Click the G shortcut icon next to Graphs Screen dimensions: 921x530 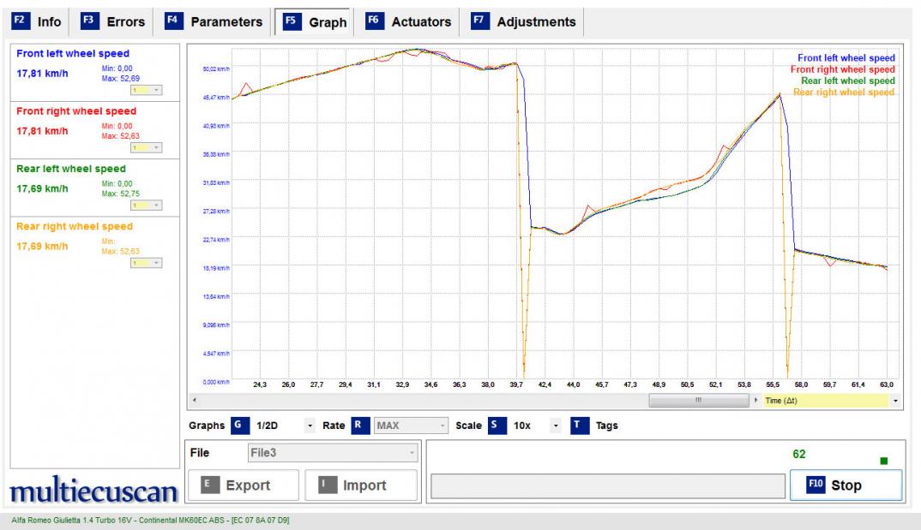tap(239, 425)
